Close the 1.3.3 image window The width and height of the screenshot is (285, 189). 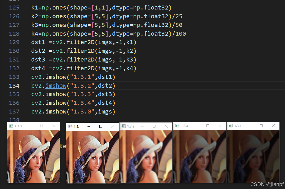220,126
